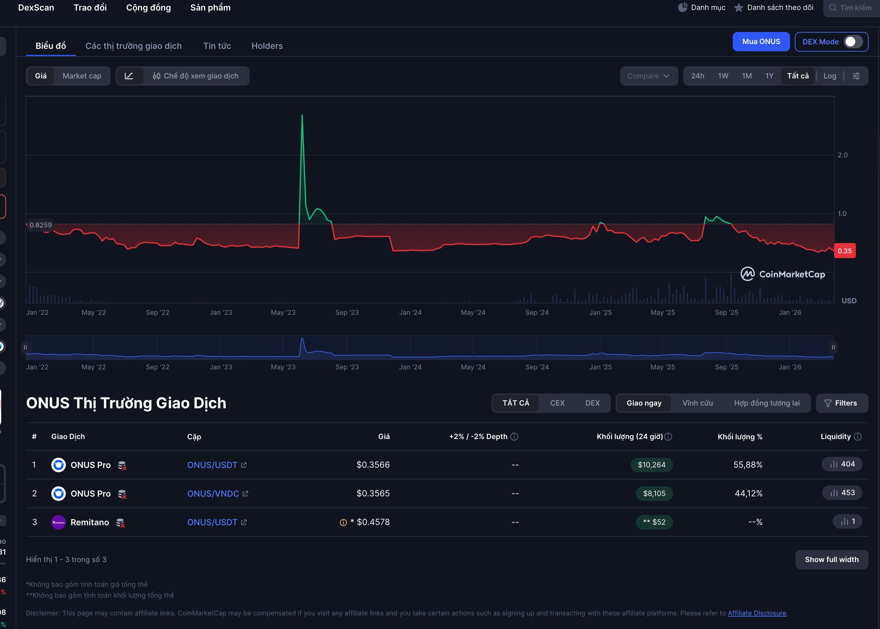Switch to the Holders tab

click(267, 46)
